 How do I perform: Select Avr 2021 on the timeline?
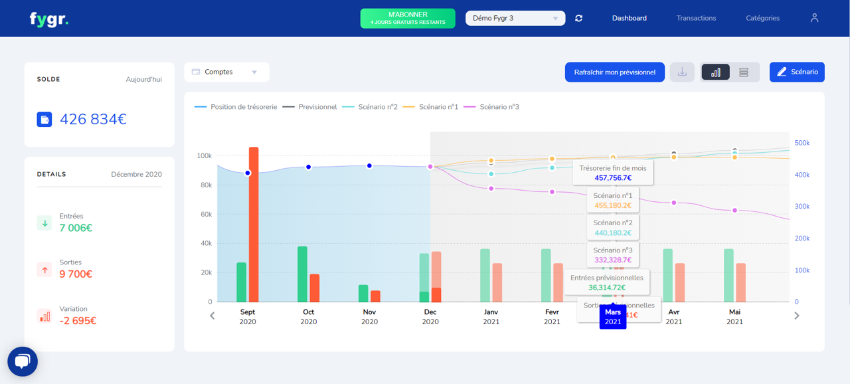pyautogui.click(x=674, y=317)
